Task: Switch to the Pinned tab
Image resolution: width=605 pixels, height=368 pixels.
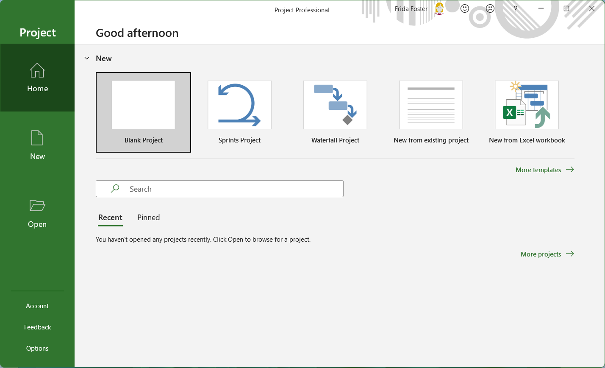Action: click(x=149, y=217)
